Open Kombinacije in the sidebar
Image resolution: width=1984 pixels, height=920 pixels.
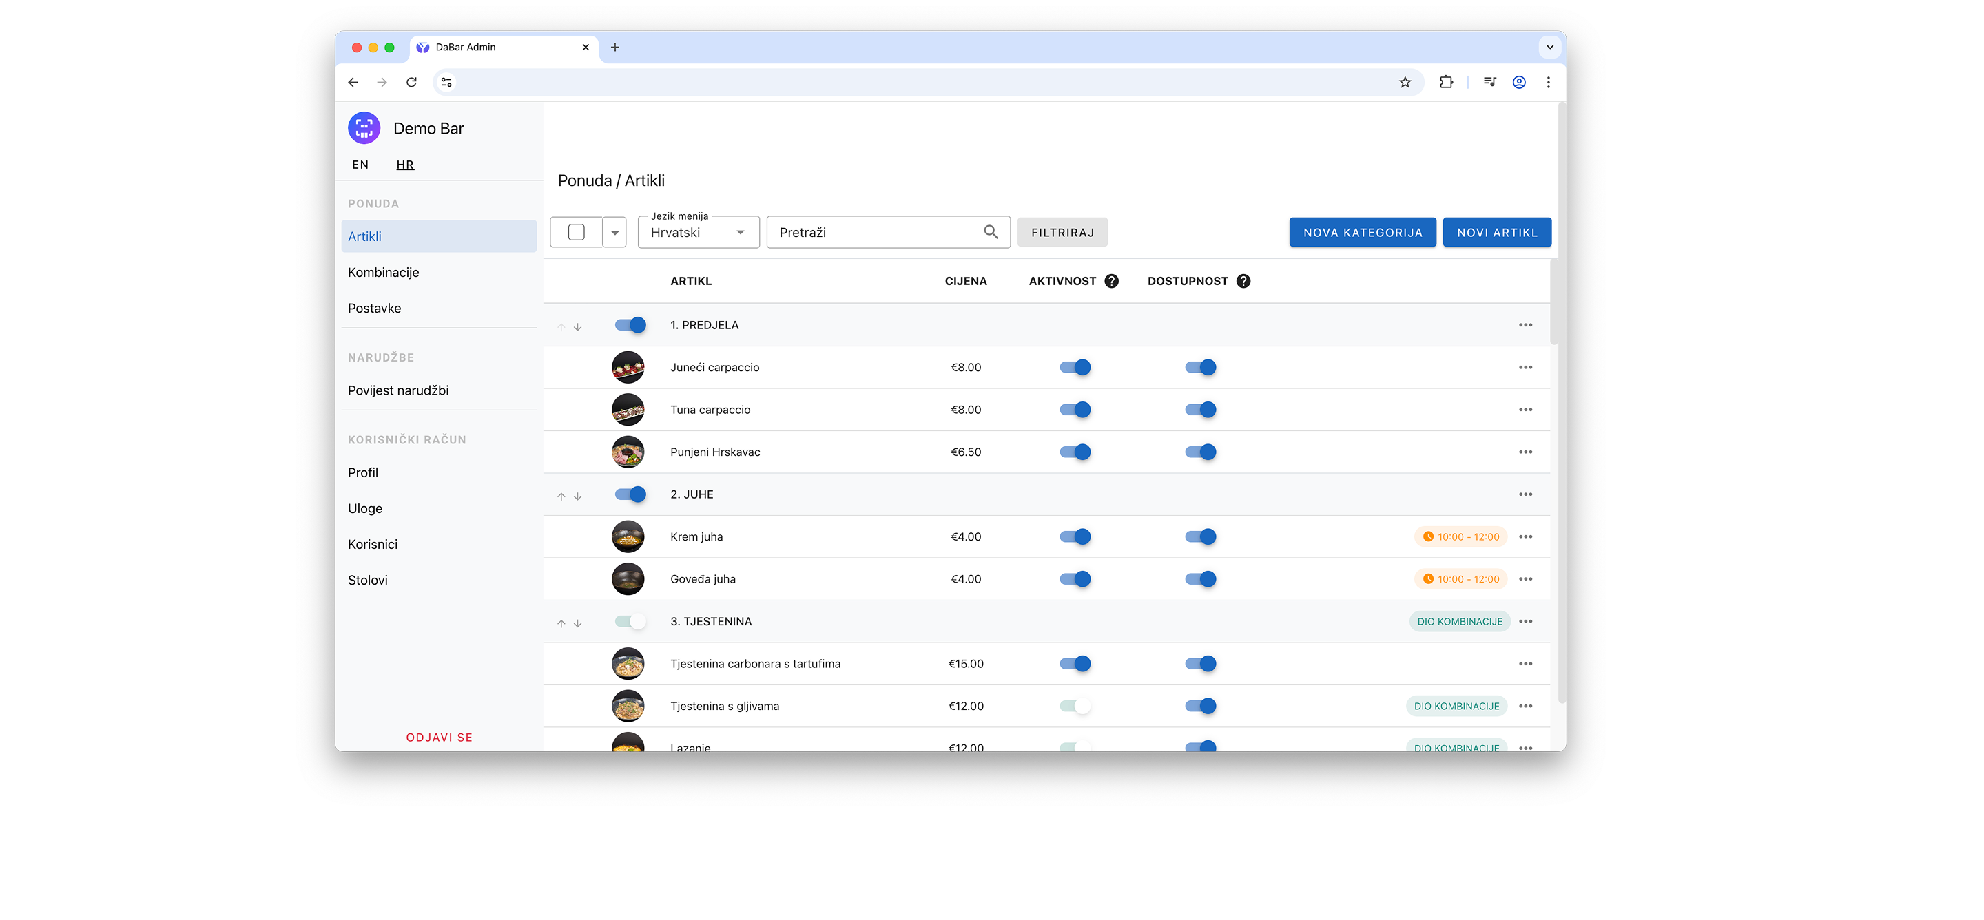384,273
